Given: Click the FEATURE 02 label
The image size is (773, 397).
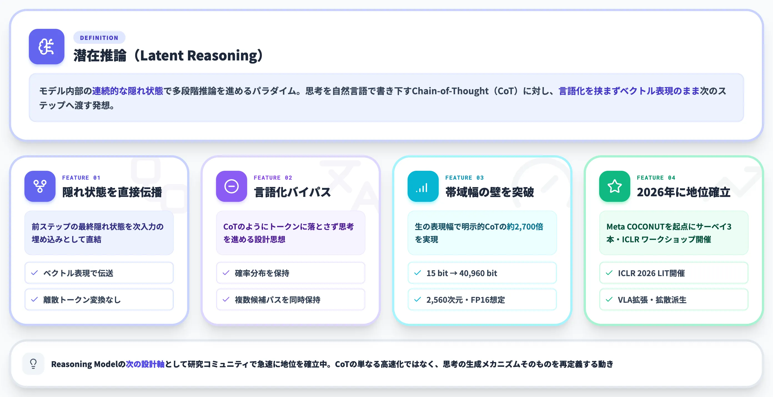Looking at the screenshot, I should [x=273, y=178].
